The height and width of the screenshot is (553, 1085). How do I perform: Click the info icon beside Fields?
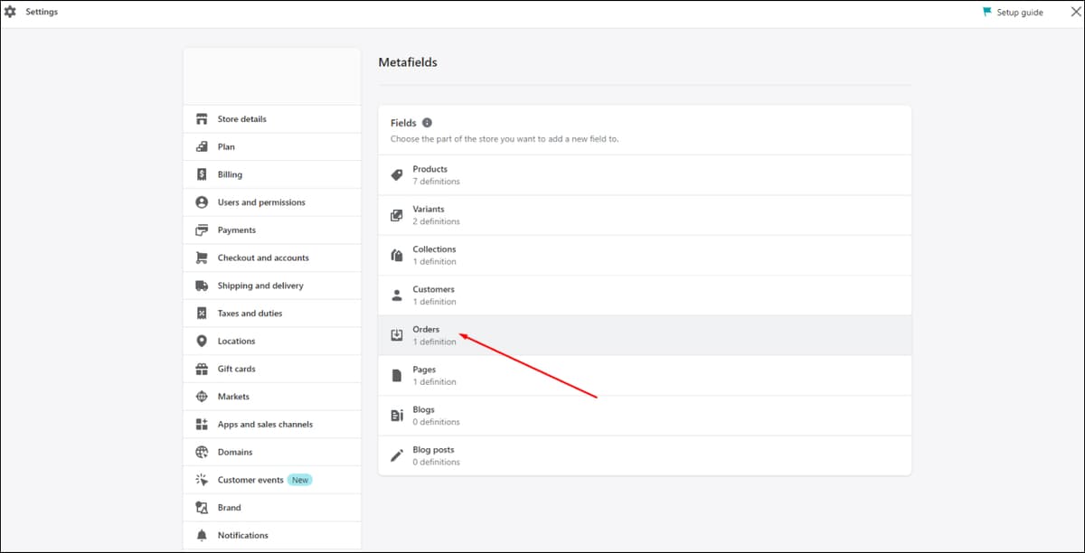(427, 123)
